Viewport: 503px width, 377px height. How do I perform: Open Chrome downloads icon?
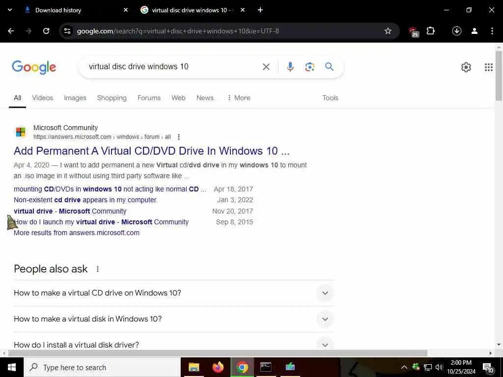click(457, 31)
